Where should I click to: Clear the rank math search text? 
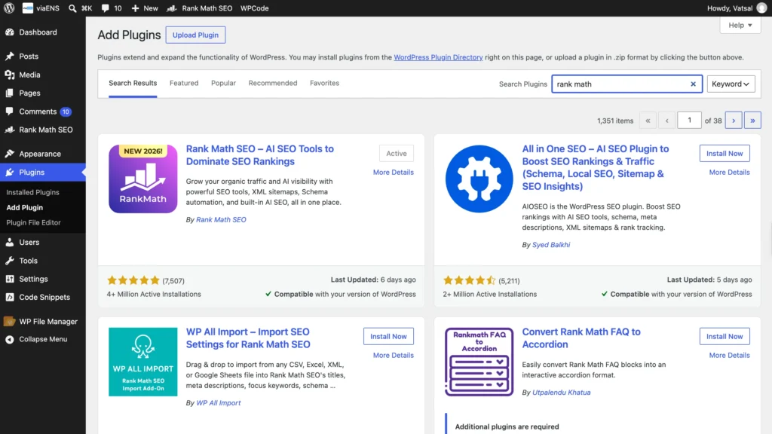pos(693,84)
